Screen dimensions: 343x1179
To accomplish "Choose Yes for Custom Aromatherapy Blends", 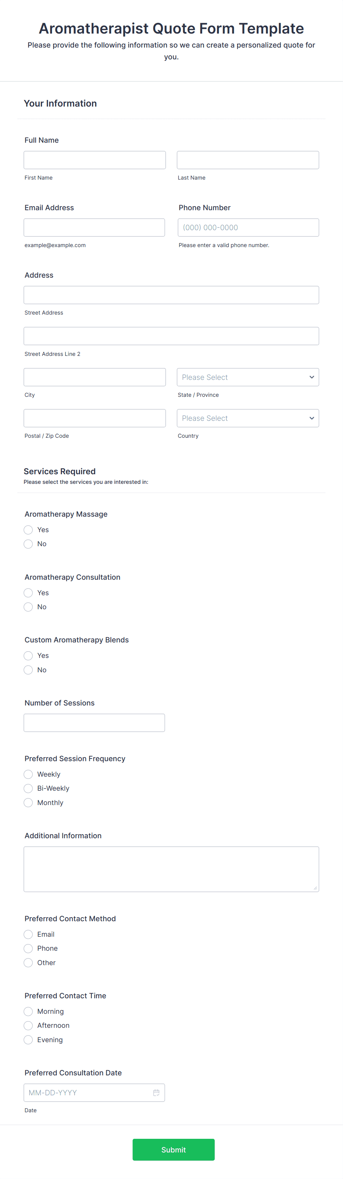I will click(28, 655).
